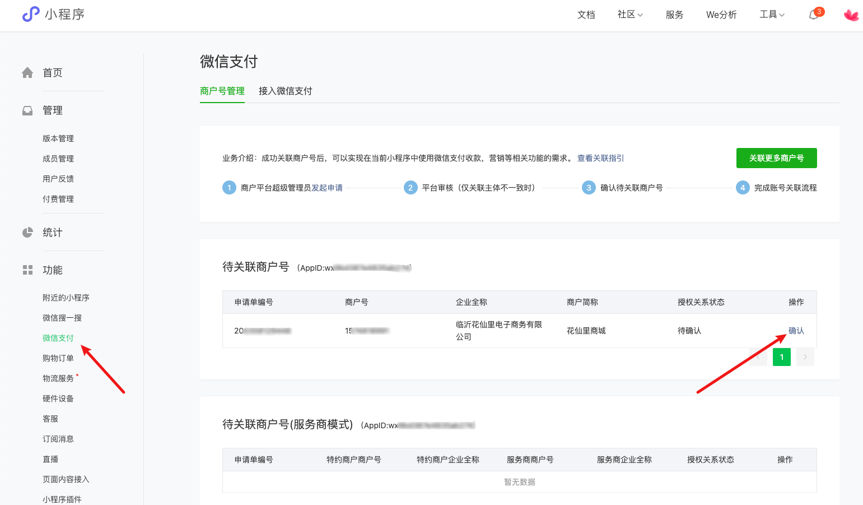Click the 关联更多商户号 green button
The image size is (863, 505).
pyautogui.click(x=777, y=158)
